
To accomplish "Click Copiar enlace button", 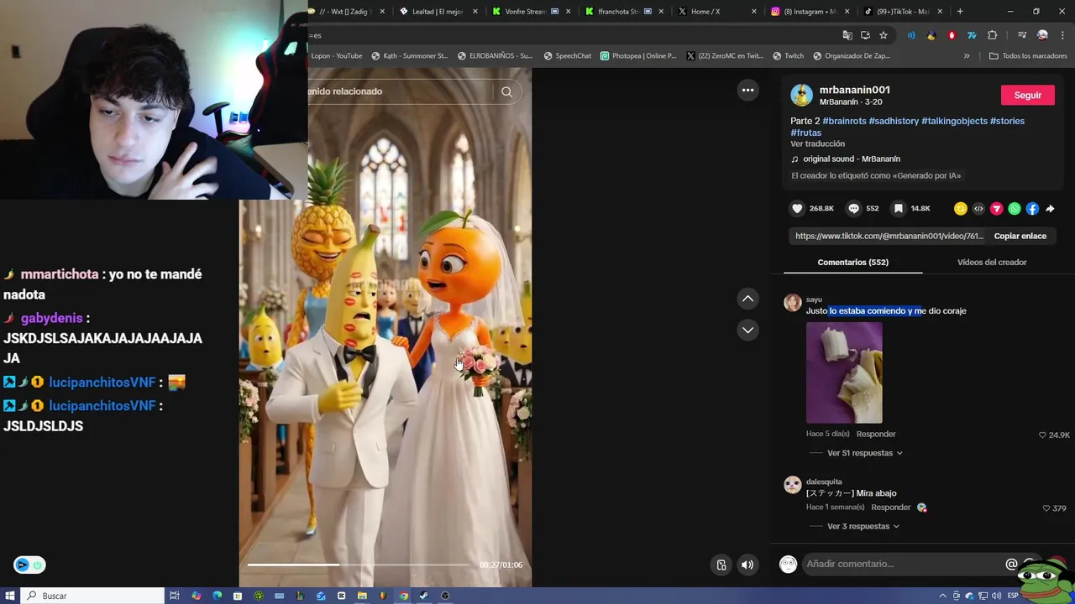I will (1020, 237).
